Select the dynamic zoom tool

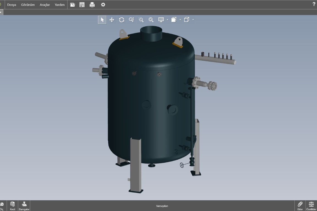(132, 20)
